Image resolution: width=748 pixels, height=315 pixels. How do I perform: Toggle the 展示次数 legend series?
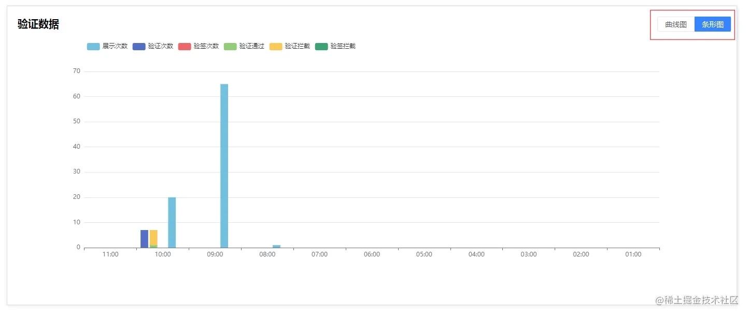tap(107, 46)
